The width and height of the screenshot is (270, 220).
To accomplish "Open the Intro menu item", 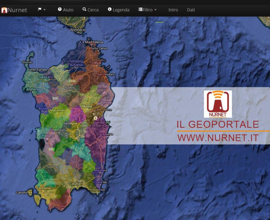I will click(173, 10).
